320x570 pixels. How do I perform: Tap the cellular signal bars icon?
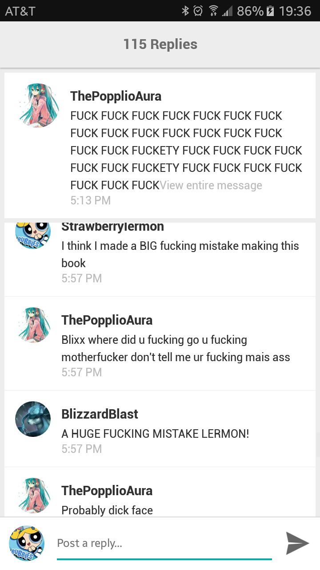[x=227, y=11]
